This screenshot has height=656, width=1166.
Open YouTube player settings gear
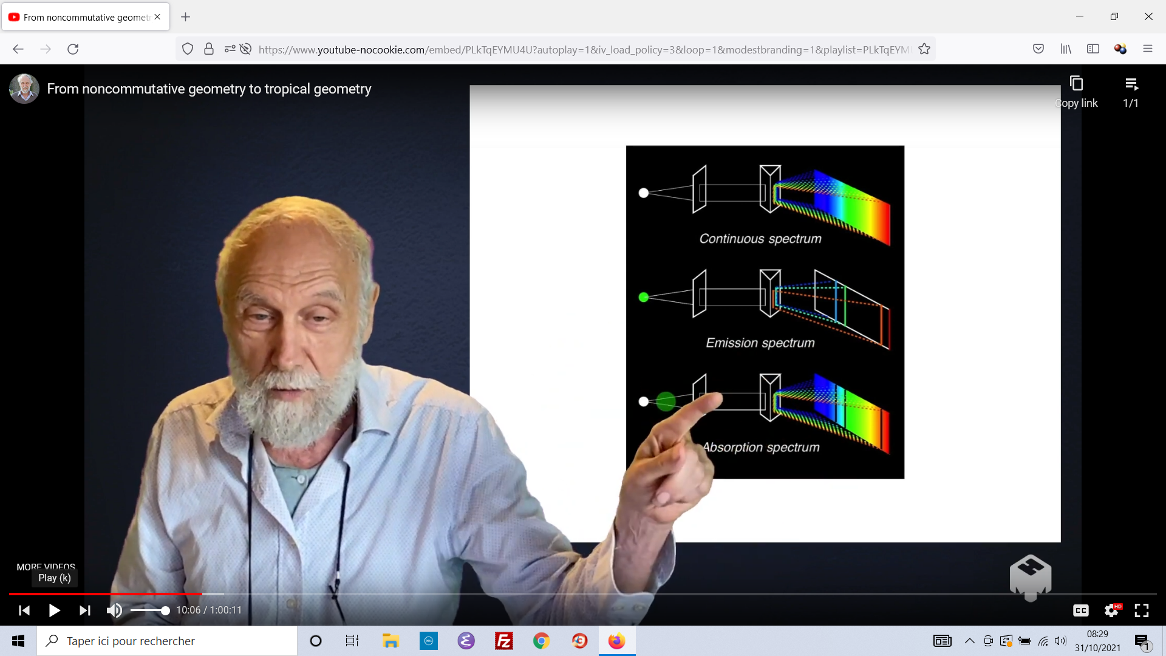pyautogui.click(x=1111, y=610)
